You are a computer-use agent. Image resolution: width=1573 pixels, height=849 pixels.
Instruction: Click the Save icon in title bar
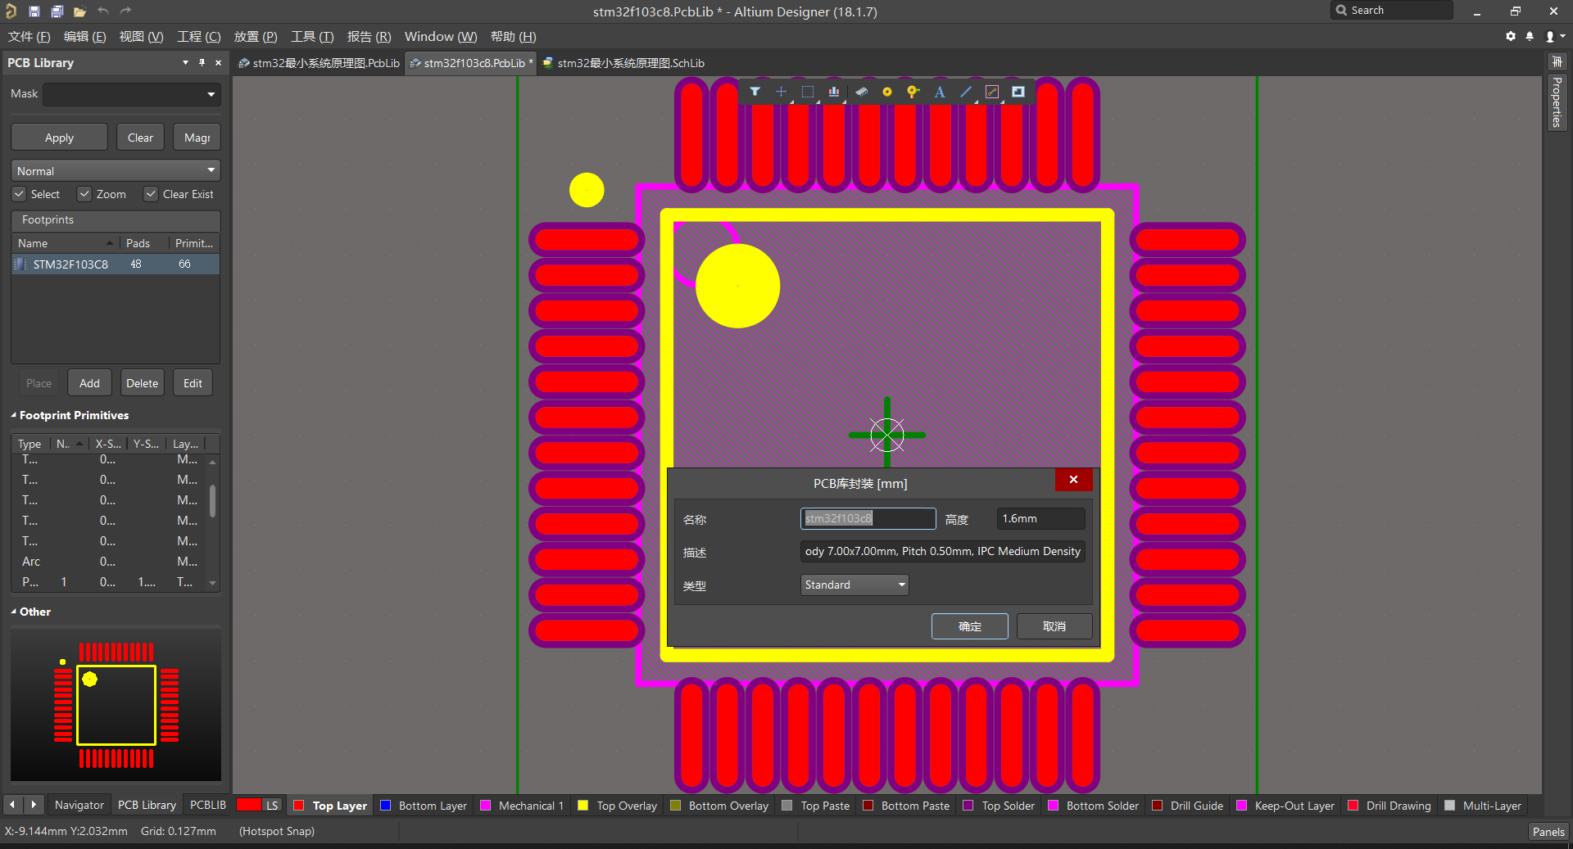point(34,11)
